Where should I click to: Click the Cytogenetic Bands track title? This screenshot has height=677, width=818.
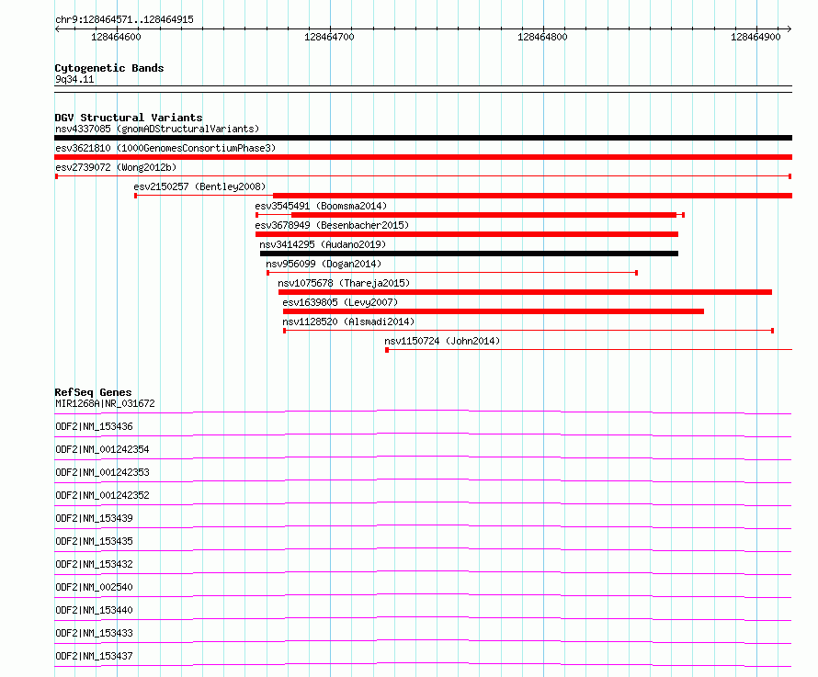[109, 68]
